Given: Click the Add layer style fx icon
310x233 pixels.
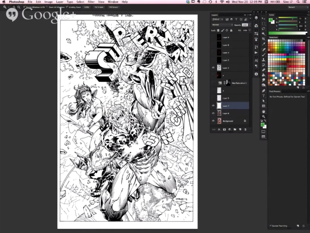Looking at the screenshot, I should pyautogui.click(x=219, y=129).
